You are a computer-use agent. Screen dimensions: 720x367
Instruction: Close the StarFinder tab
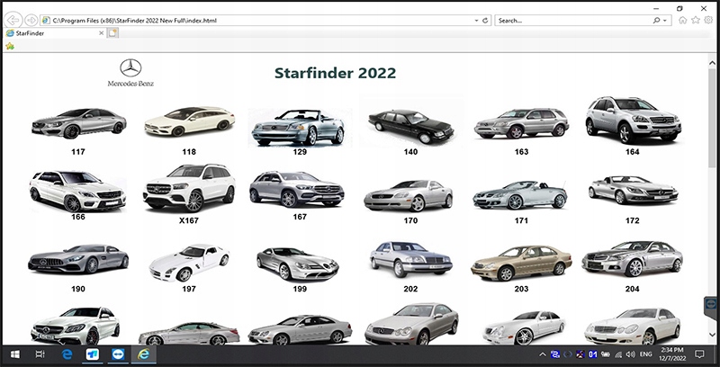click(102, 33)
